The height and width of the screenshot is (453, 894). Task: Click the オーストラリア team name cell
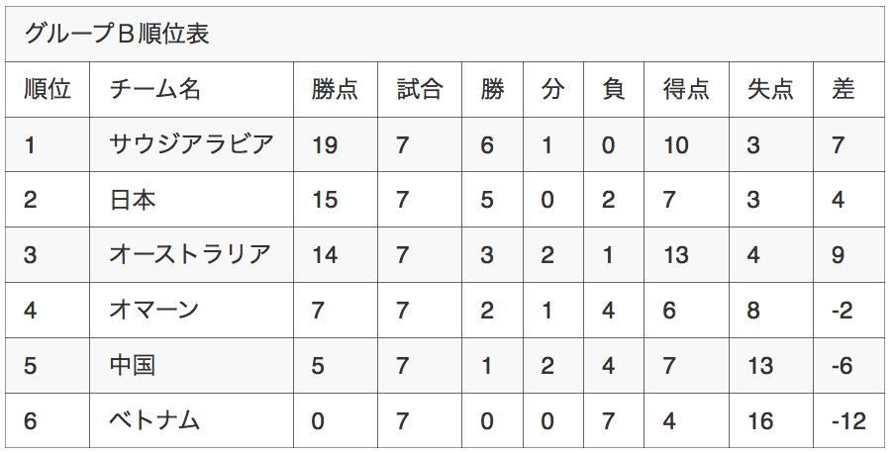click(192, 255)
